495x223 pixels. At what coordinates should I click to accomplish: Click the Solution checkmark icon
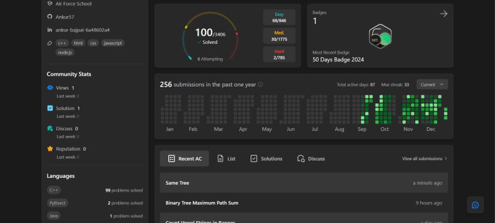(50, 108)
